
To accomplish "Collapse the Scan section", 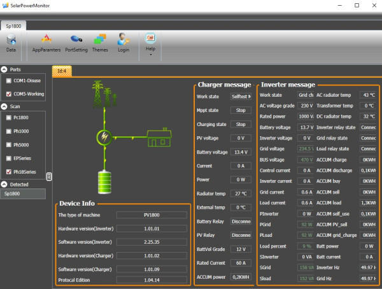I will (4, 106).
